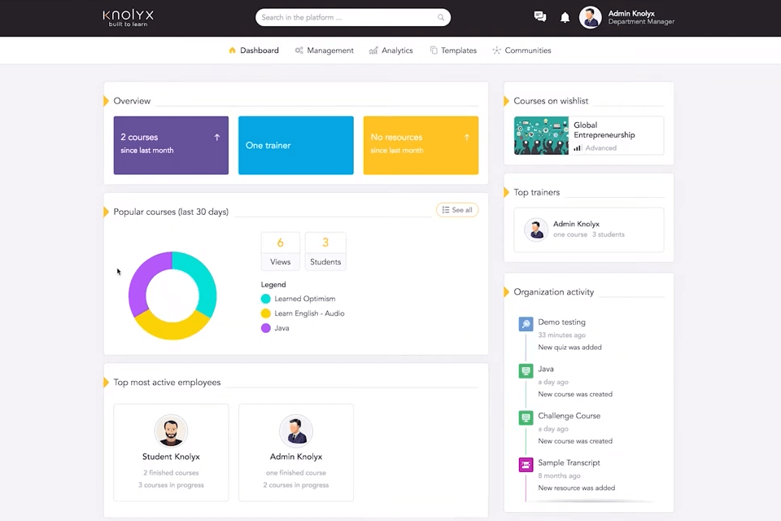The height and width of the screenshot is (521, 781).
Task: Open the Management tab
Action: tap(325, 50)
